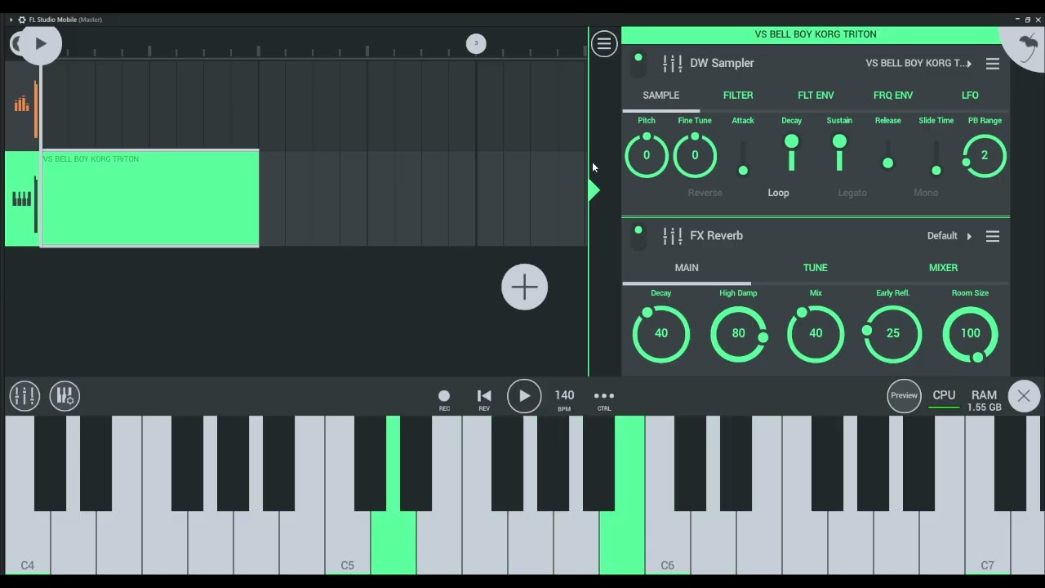
Task: Click the reverb Mix knob
Action: [x=816, y=333]
